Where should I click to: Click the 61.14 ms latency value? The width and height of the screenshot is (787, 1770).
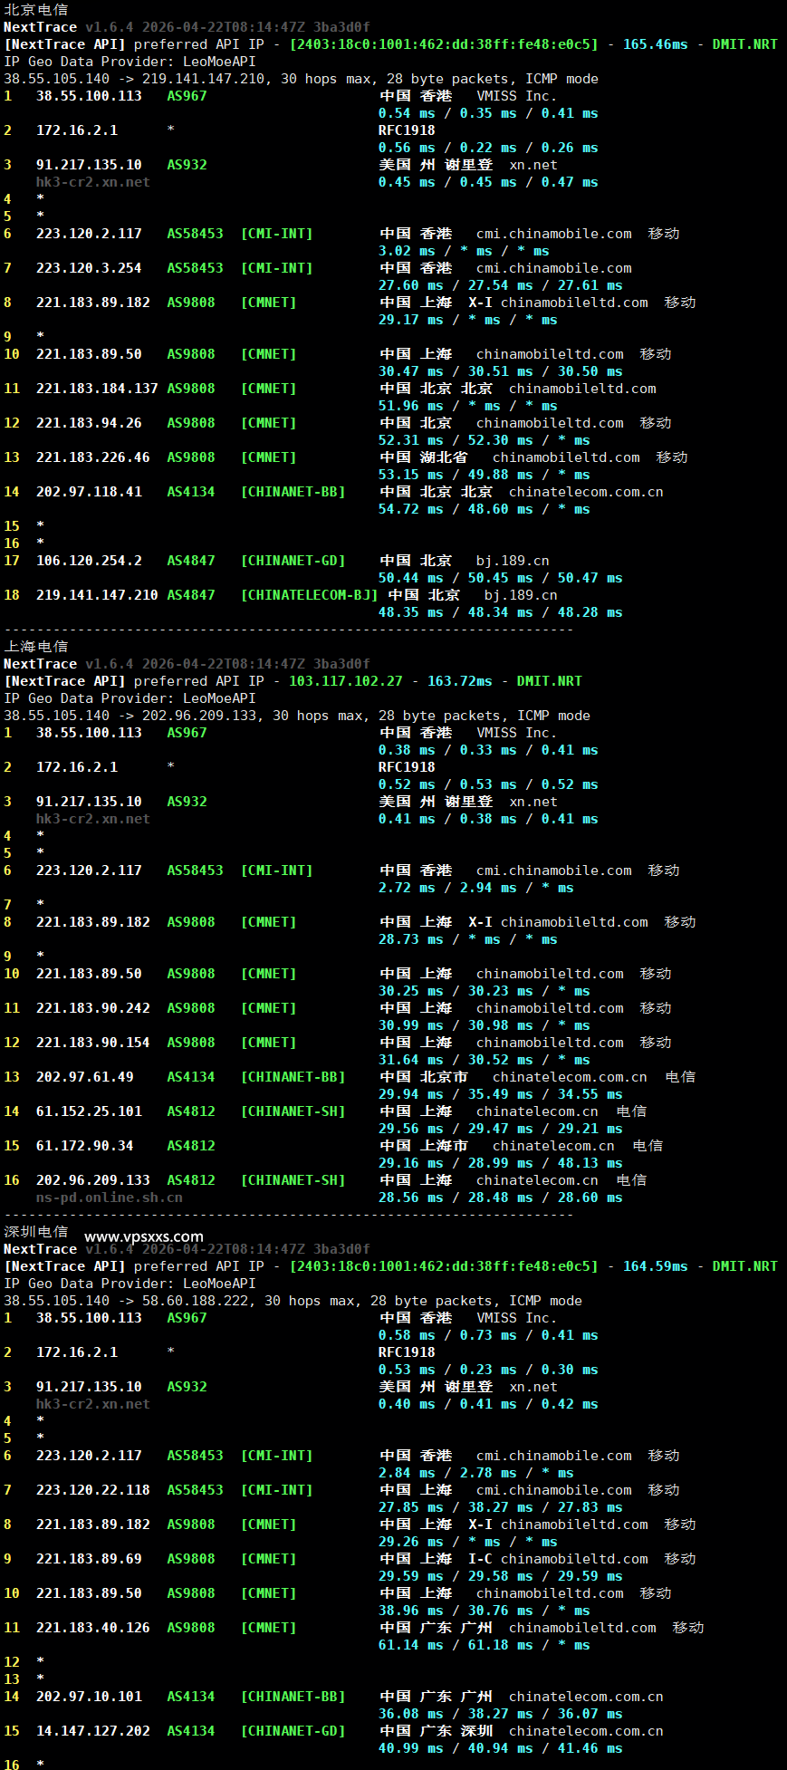[x=411, y=1645]
